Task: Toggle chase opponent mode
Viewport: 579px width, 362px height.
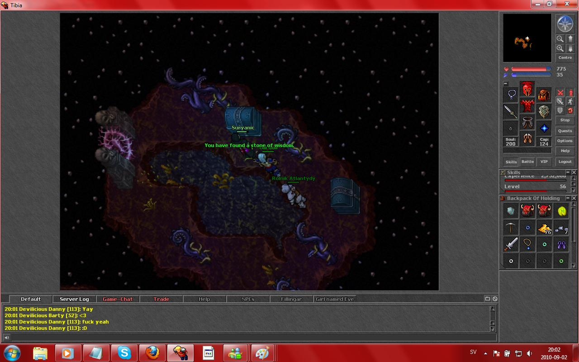Action: (570, 102)
